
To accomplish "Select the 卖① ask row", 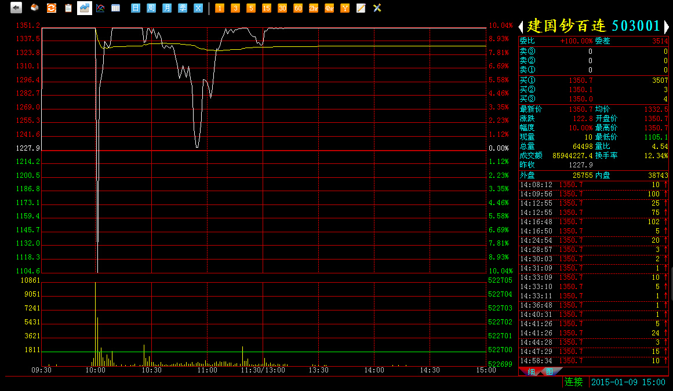I will tap(594, 70).
